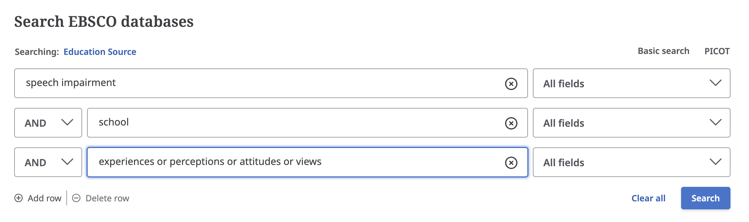
Task: Clear the 'experiences or perceptions' field X icon
Action: [511, 162]
